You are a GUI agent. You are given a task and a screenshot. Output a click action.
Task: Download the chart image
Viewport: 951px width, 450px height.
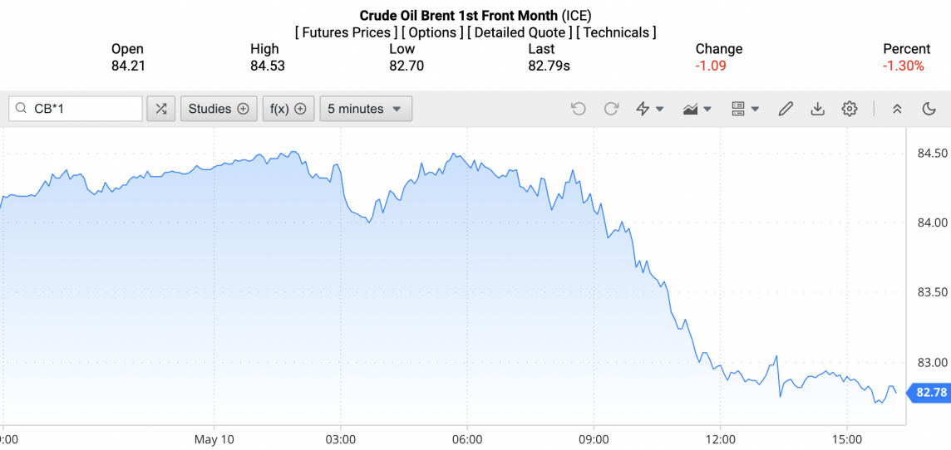tap(817, 109)
